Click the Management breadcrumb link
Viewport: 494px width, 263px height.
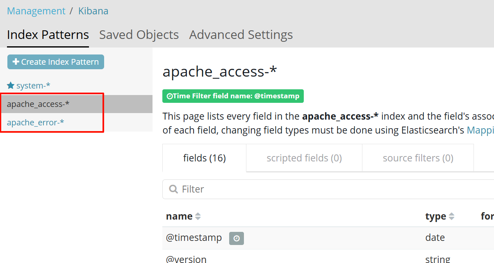(36, 11)
